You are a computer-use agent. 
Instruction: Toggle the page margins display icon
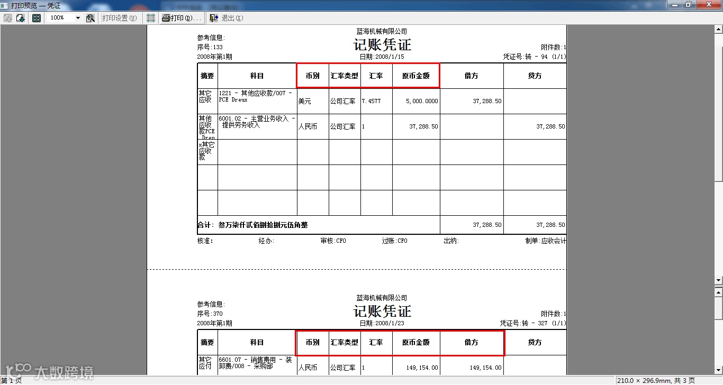[151, 18]
